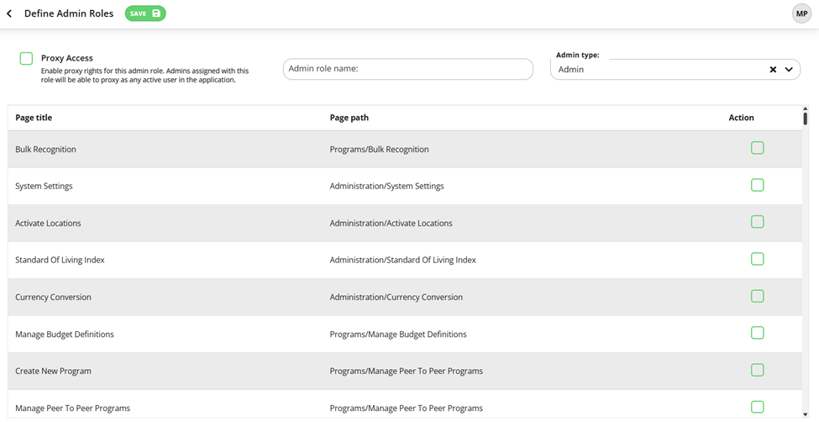Enable the Proxy Access checkbox
Image resolution: width=819 pixels, height=422 pixels.
pos(26,58)
